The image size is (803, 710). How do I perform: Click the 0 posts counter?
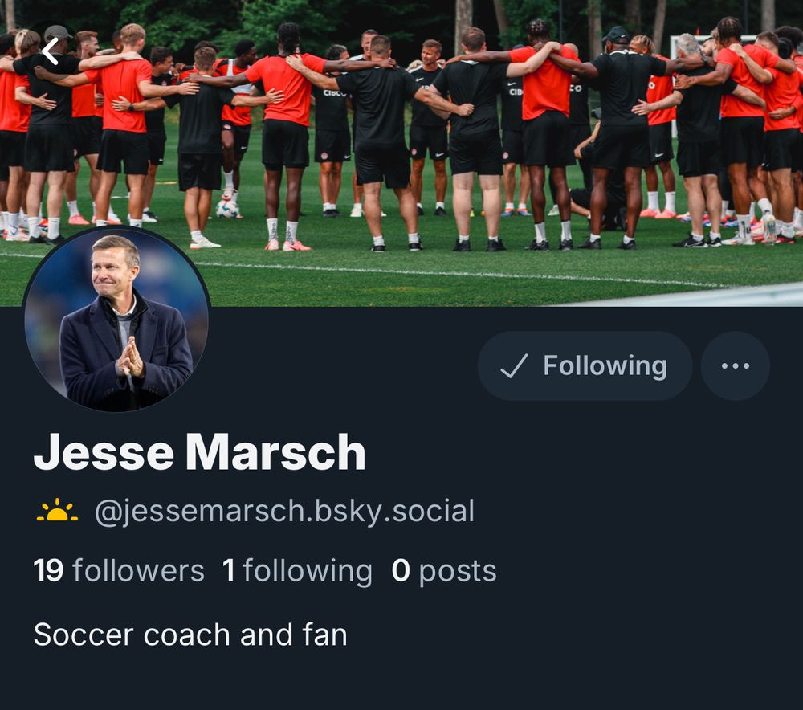click(444, 571)
